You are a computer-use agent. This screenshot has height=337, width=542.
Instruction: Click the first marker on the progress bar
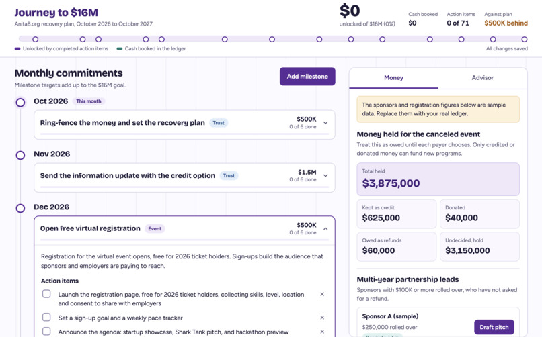35,40
